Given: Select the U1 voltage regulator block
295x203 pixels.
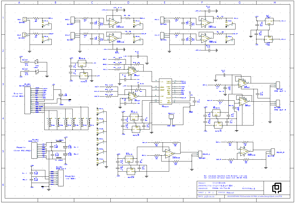Looking at the screenshot, I should [82, 63].
